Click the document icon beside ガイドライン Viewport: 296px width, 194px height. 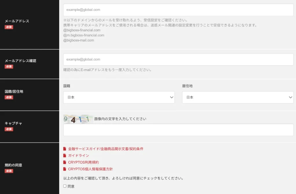(x=64, y=156)
